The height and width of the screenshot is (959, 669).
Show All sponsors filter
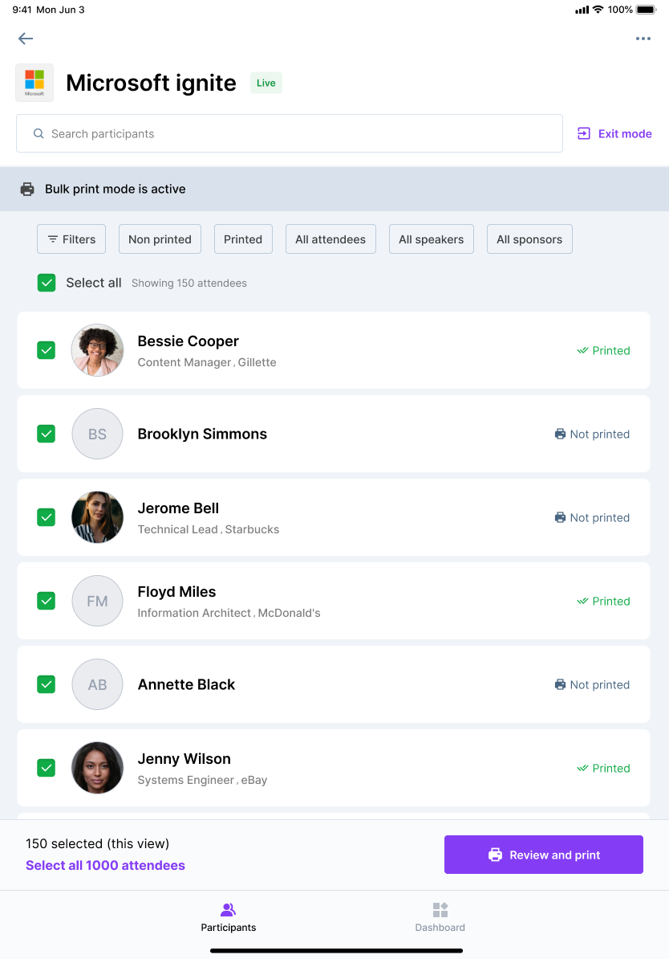coord(529,239)
